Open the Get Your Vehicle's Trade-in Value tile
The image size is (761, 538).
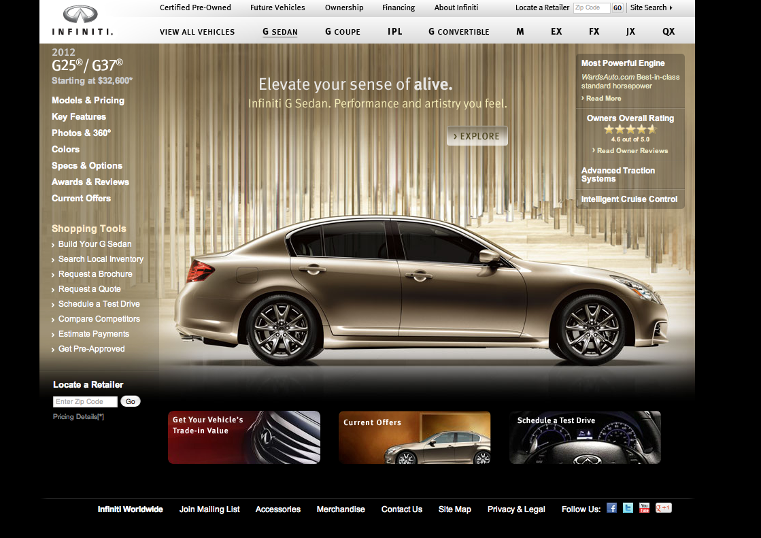pos(244,437)
